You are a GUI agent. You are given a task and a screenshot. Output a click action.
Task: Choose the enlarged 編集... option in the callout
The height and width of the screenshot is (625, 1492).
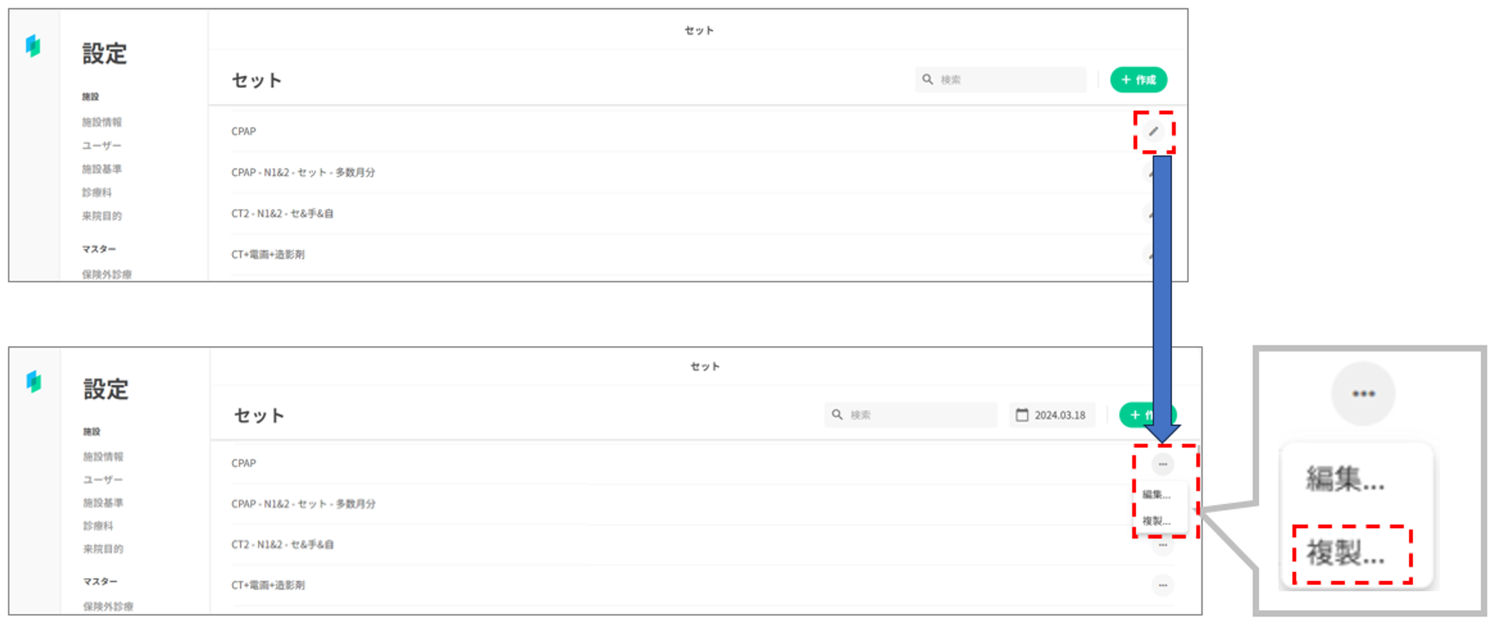pyautogui.click(x=1345, y=479)
